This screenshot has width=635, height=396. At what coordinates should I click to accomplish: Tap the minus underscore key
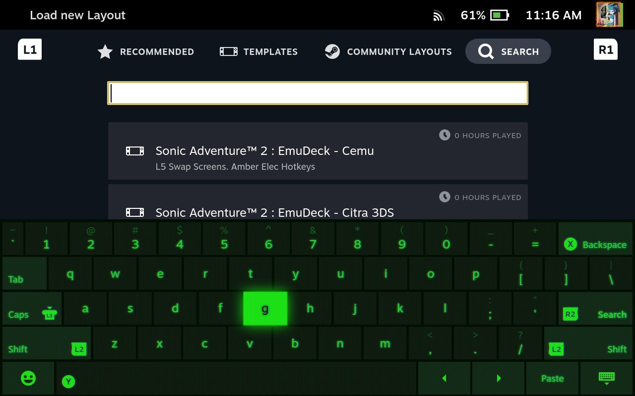[491, 239]
